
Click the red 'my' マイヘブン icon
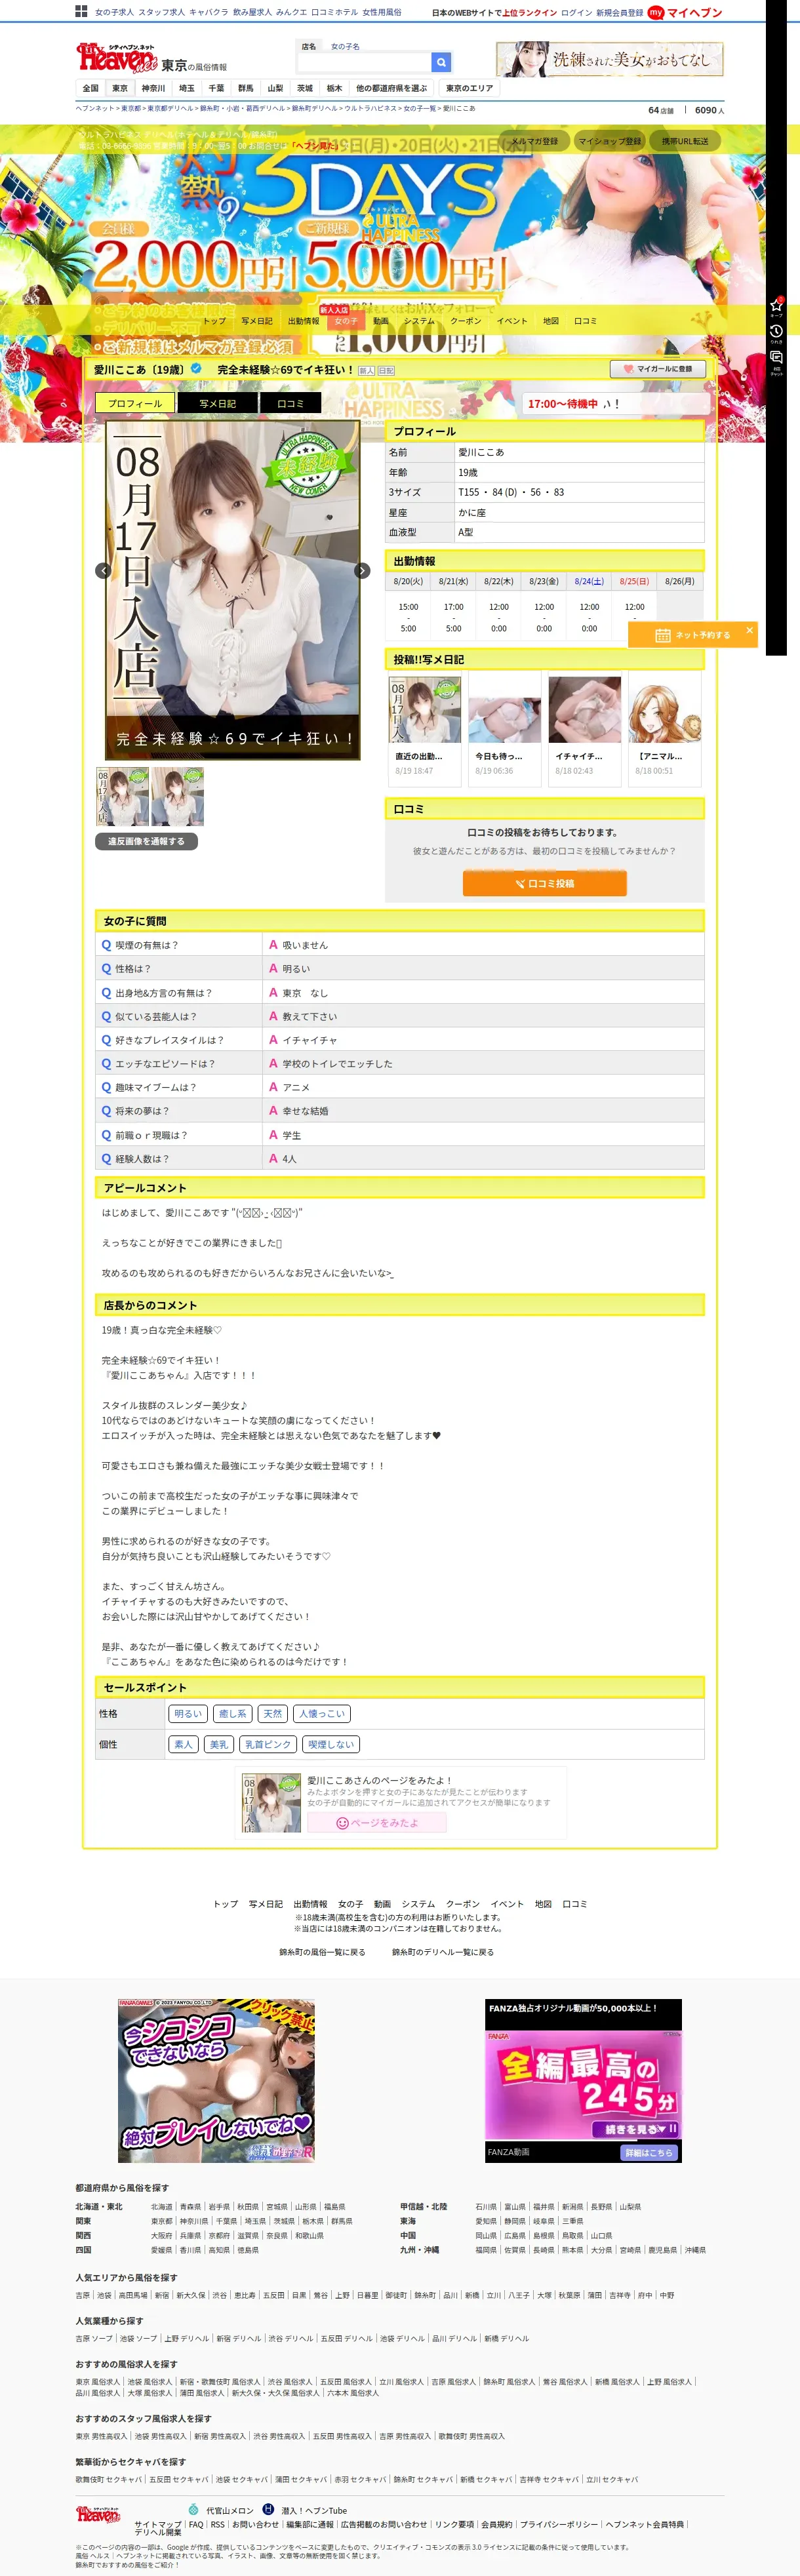[x=656, y=12]
